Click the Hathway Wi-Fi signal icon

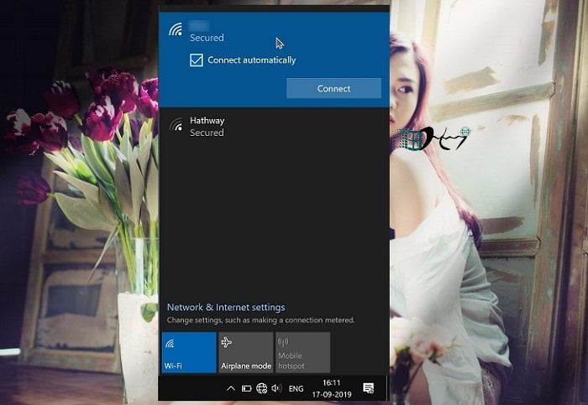[176, 127]
